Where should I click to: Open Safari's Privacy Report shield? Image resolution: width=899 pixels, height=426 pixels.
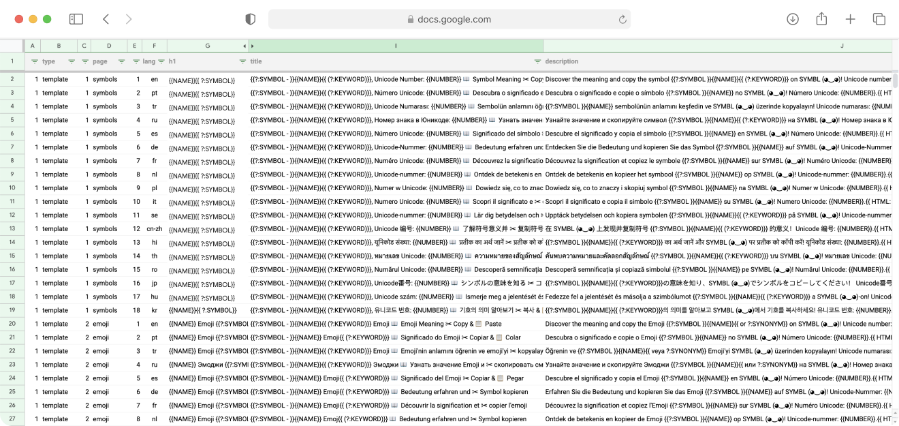250,19
